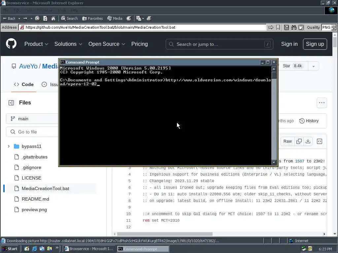The image size is (338, 253).
Task: Click the 'Go to file' search field
Action: (32, 132)
